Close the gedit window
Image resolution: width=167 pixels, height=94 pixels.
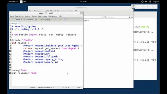[81, 13]
